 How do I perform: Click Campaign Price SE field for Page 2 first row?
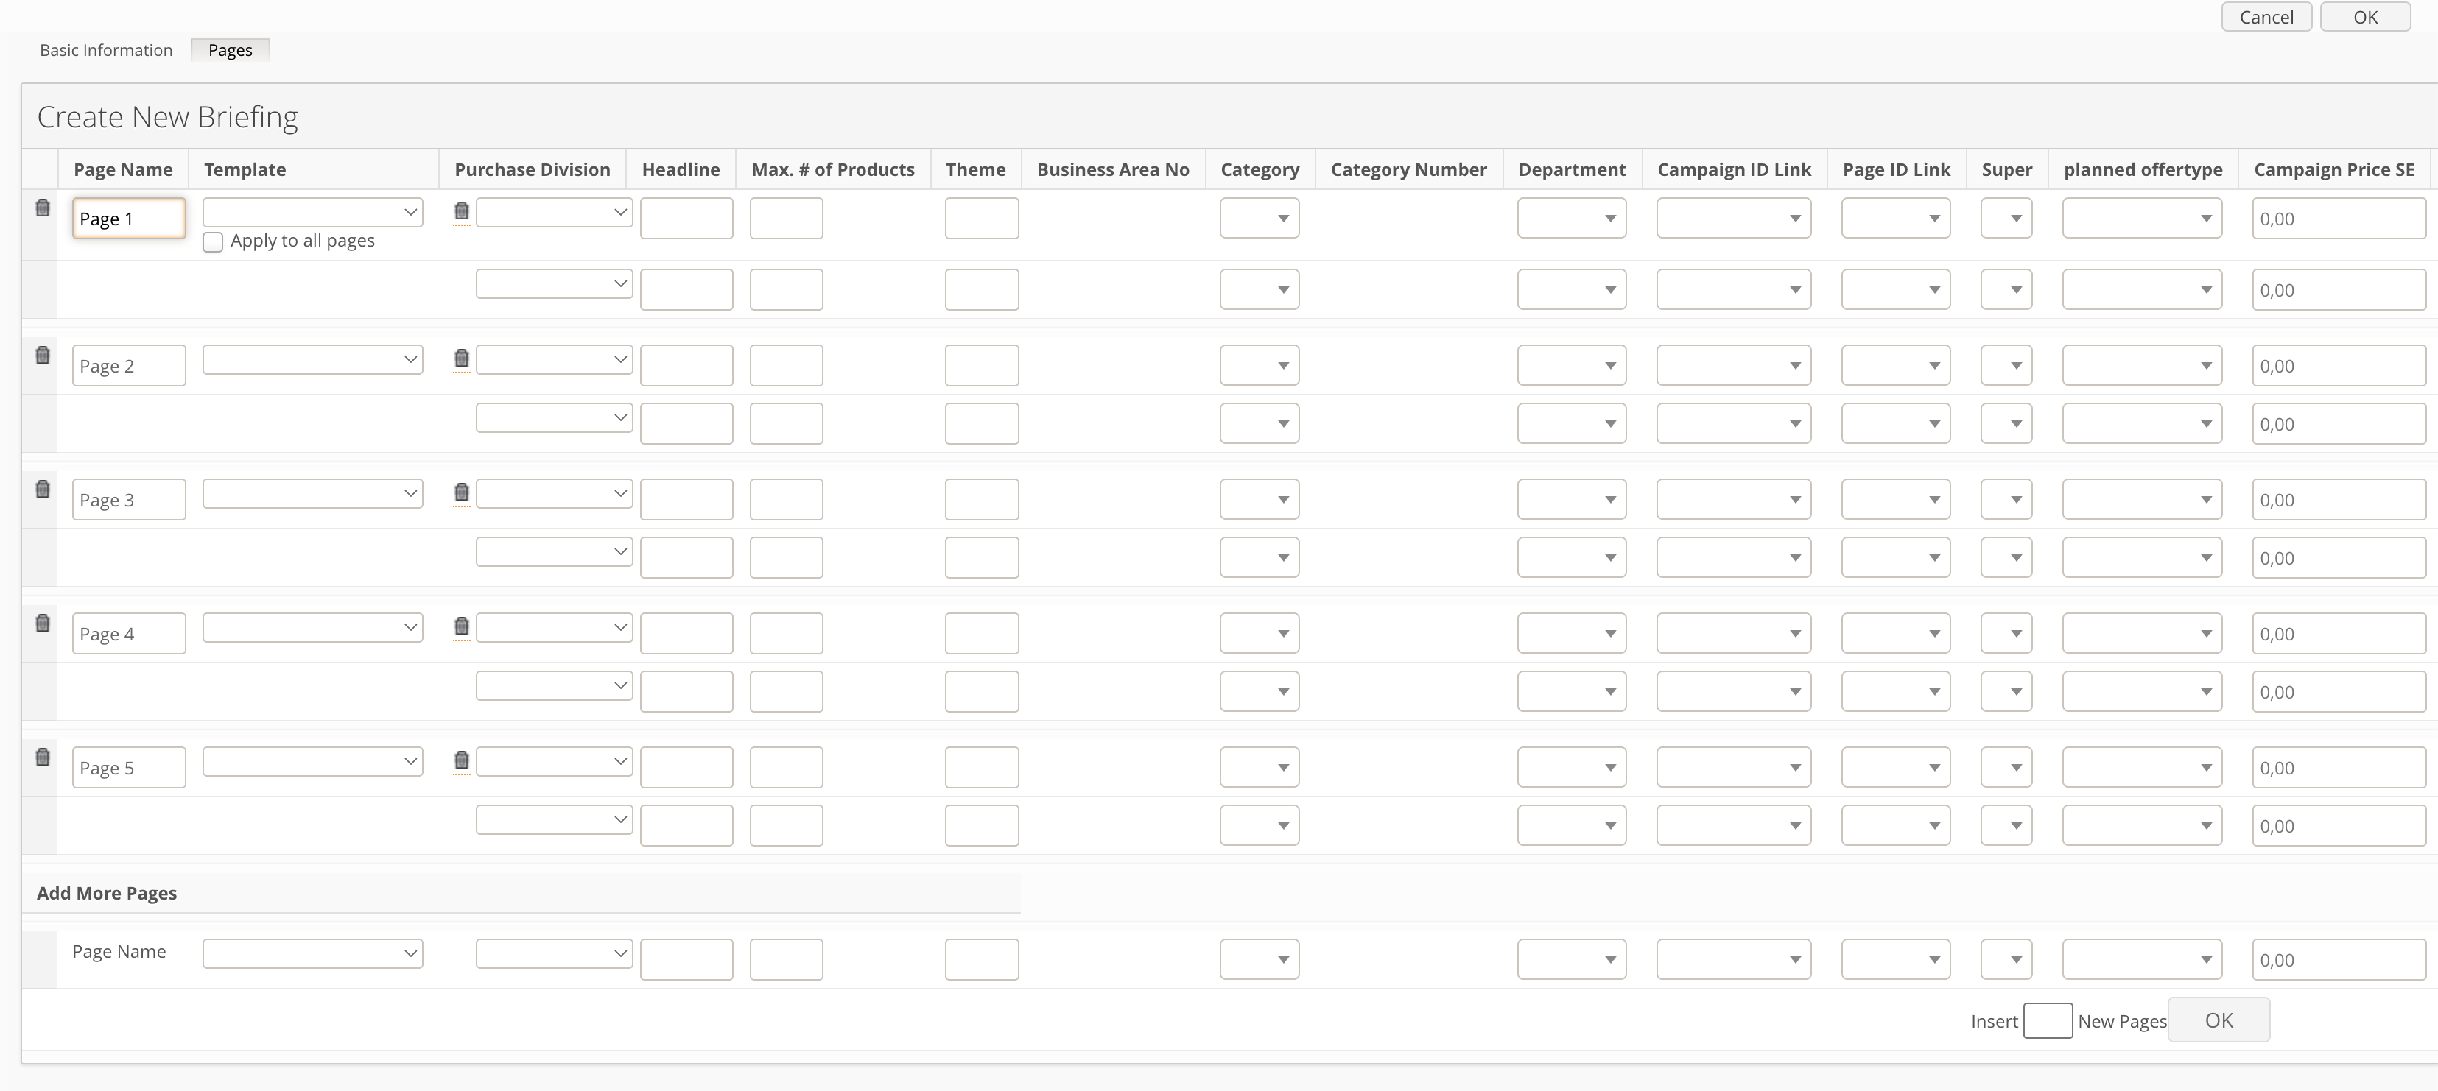[x=2339, y=365]
